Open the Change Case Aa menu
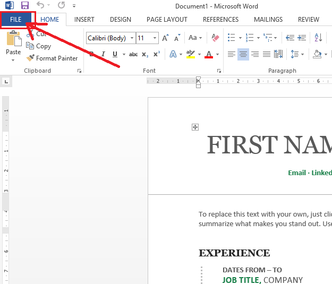 tap(195, 38)
